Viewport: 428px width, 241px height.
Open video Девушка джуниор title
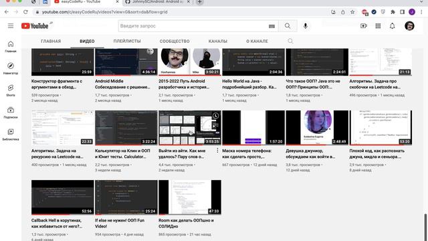click(310, 154)
